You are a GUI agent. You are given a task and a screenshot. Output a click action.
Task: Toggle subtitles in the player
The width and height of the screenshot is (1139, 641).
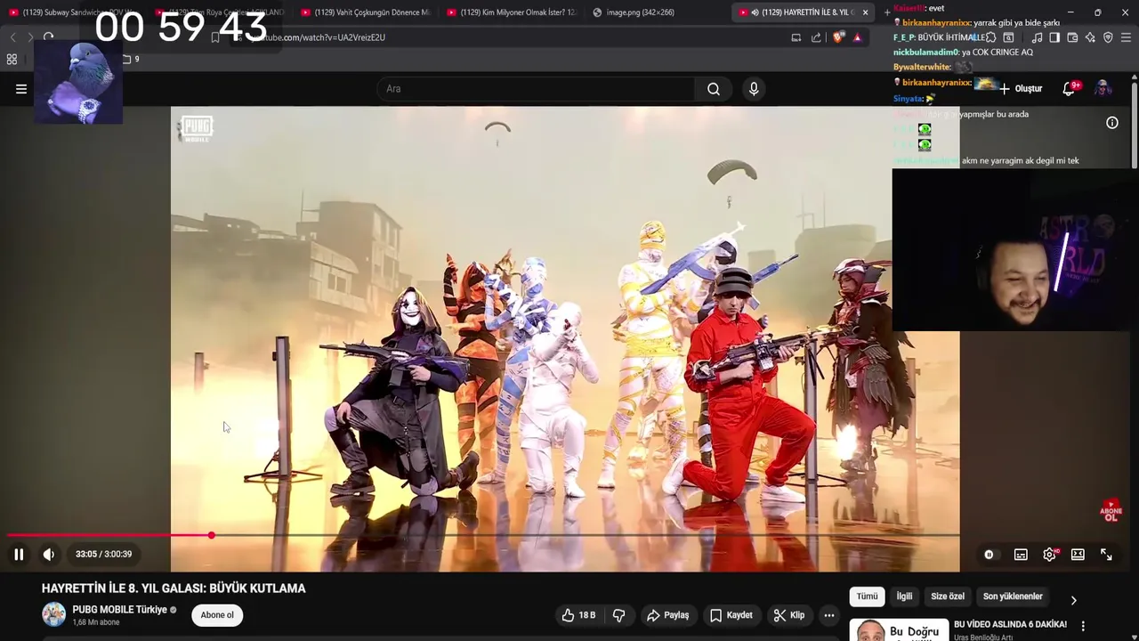point(1021,555)
